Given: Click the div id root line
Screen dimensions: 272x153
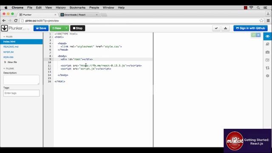Looking at the screenshot, I should [x=76, y=59].
